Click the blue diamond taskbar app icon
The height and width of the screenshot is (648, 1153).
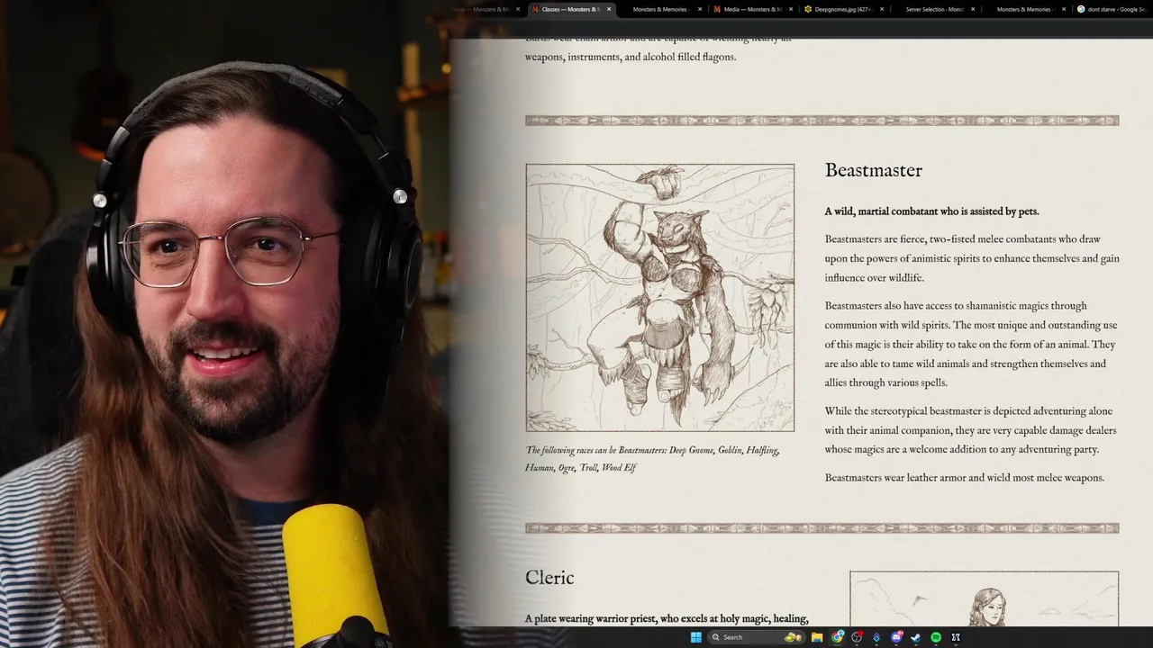point(876,637)
